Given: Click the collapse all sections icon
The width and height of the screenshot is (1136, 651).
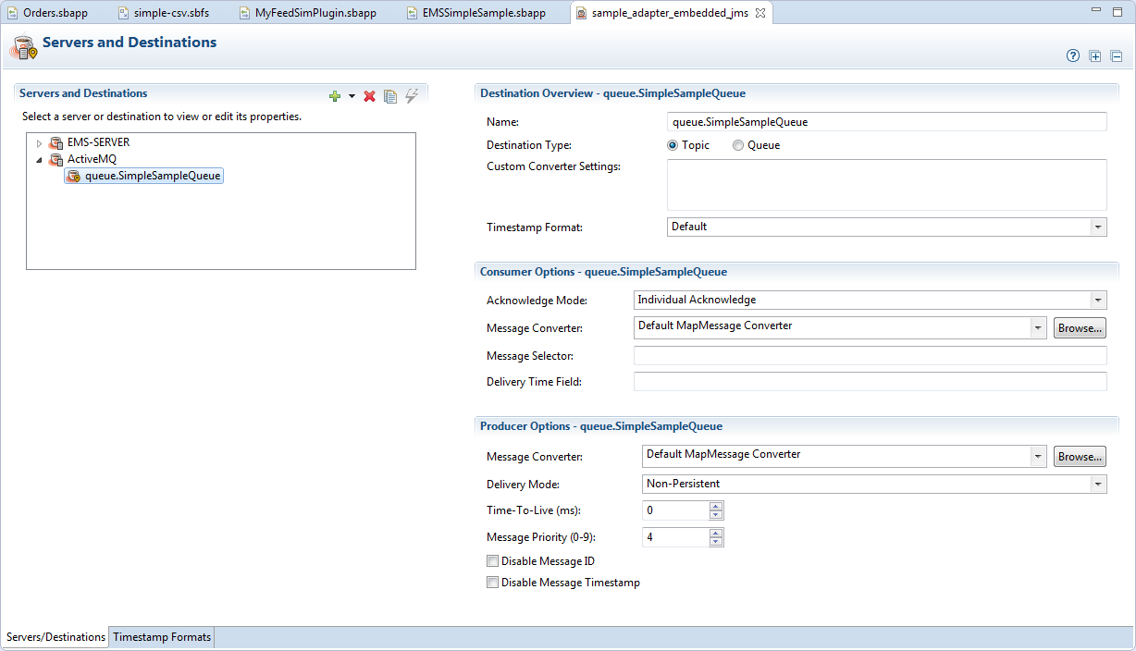Looking at the screenshot, I should [1117, 55].
